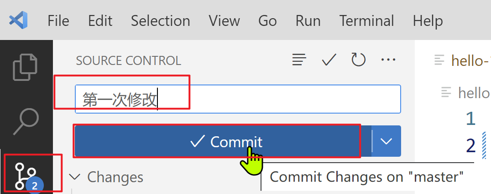This screenshot has width=491, height=194.
Task: Click the hello file tab icon
Action: pyautogui.click(x=439, y=60)
